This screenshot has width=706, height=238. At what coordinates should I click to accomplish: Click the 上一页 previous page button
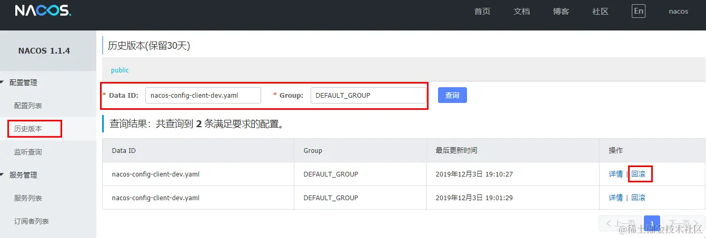point(620,223)
